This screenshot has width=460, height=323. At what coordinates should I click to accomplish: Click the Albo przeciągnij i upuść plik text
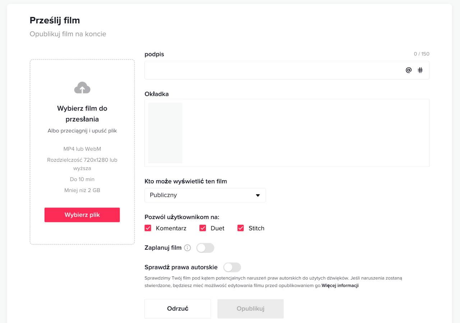coord(82,131)
